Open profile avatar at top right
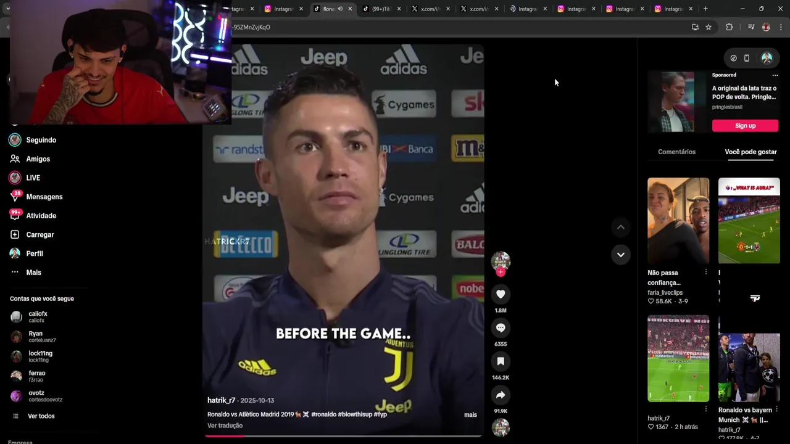 (767, 58)
